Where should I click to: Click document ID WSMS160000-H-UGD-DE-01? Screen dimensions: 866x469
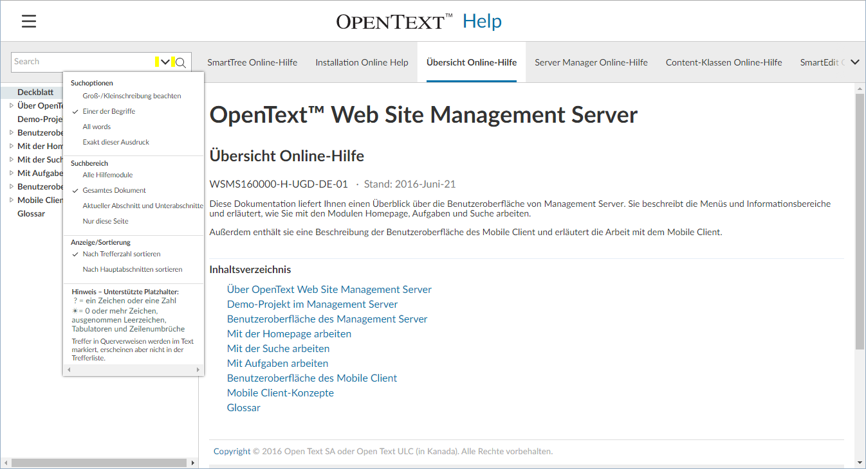pyautogui.click(x=279, y=184)
